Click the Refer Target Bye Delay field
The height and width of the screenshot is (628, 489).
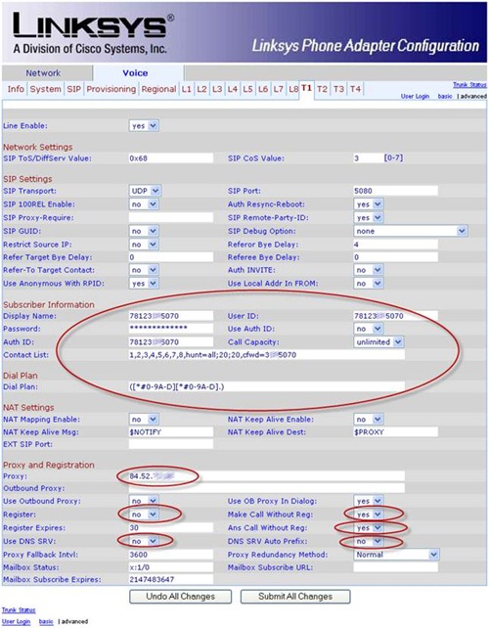pos(171,257)
